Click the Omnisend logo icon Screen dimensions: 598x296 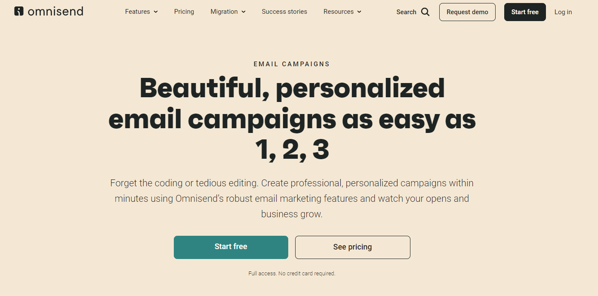(x=19, y=11)
